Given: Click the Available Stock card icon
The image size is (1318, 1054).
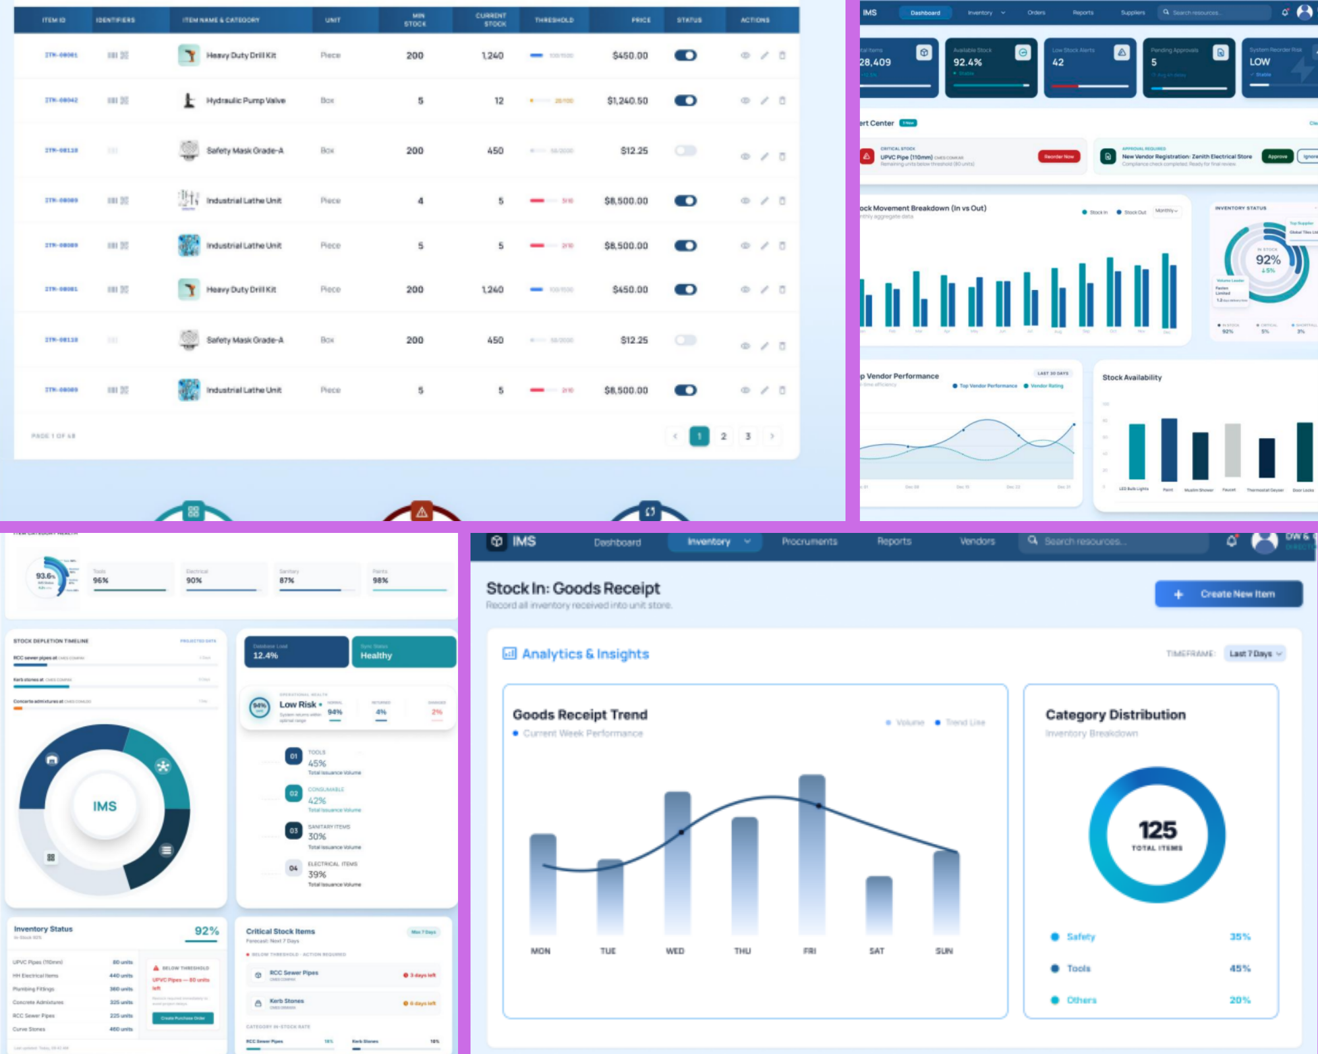Looking at the screenshot, I should point(1023,53).
